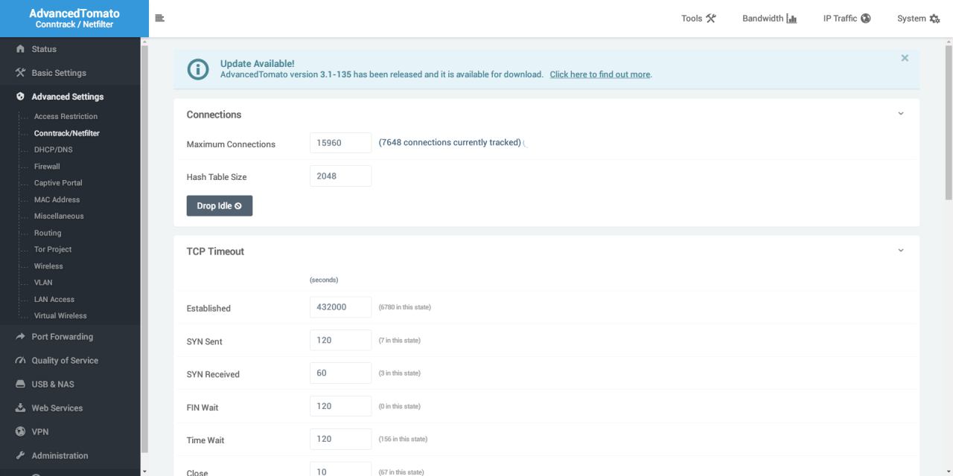Click the '156 in this state' text
Screen dimensions: 953x476
(x=403, y=439)
